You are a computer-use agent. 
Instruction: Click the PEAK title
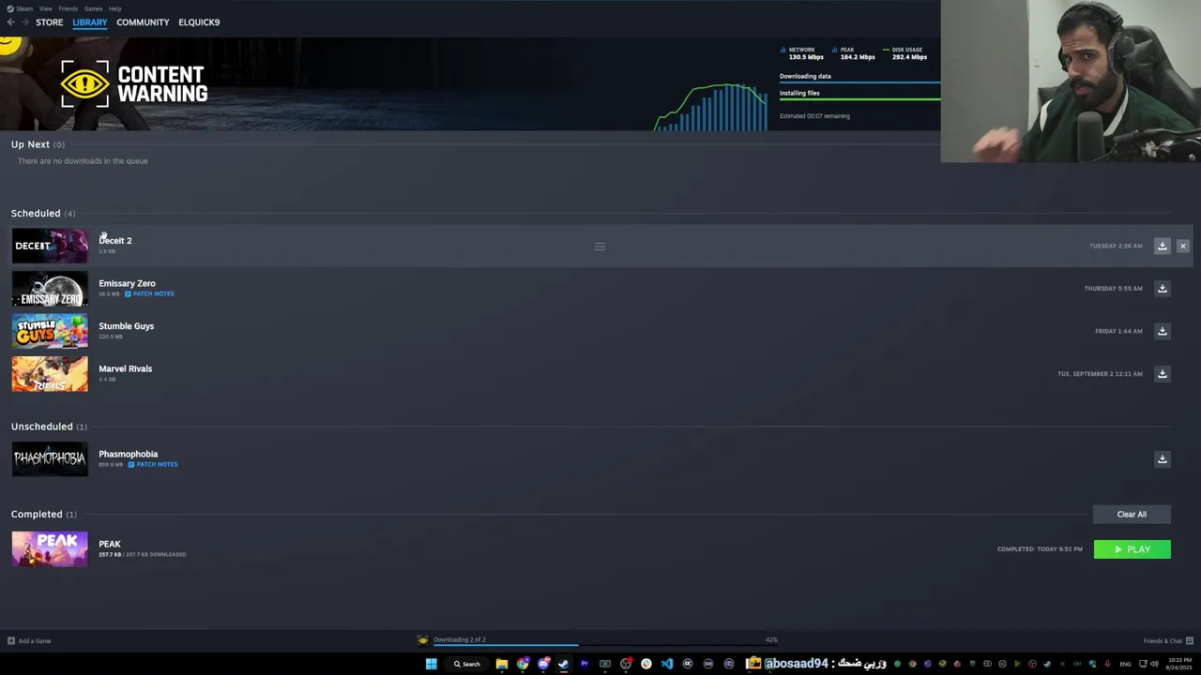(x=109, y=544)
